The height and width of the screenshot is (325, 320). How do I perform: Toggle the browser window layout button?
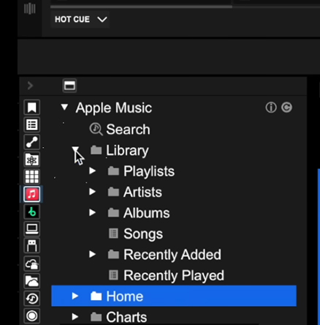coord(69,86)
